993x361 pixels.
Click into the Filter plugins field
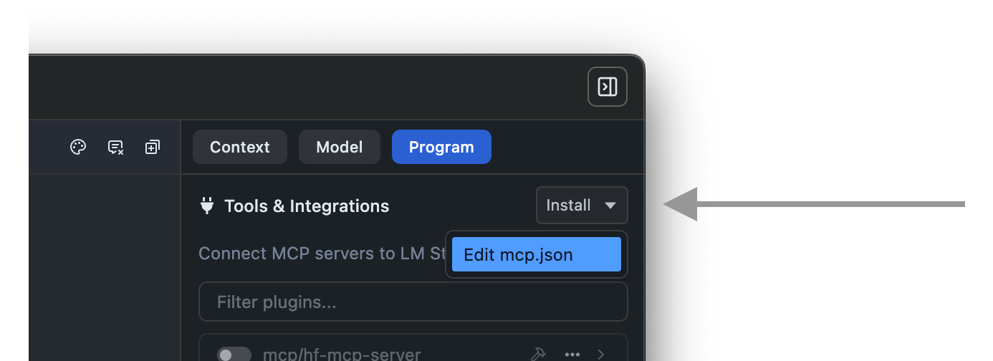coord(413,302)
